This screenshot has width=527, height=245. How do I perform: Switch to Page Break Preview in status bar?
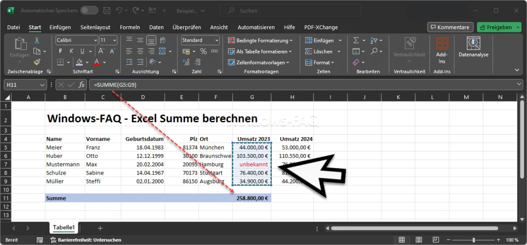(435, 240)
